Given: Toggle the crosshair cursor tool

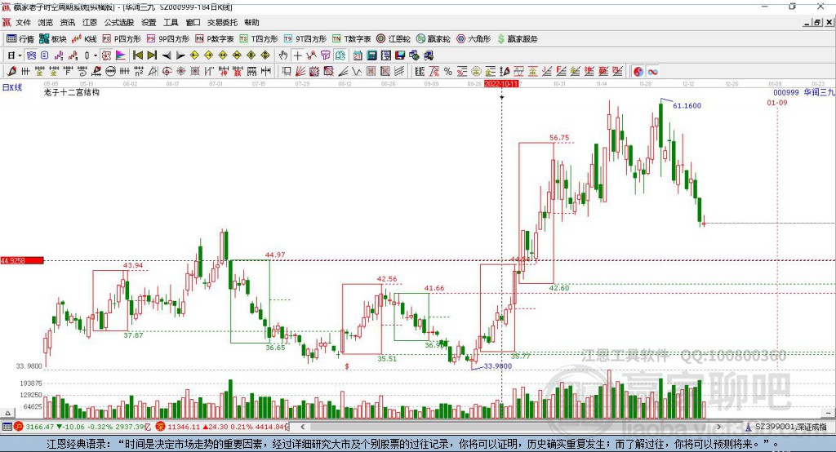Looking at the screenshot, I should click(x=297, y=55).
